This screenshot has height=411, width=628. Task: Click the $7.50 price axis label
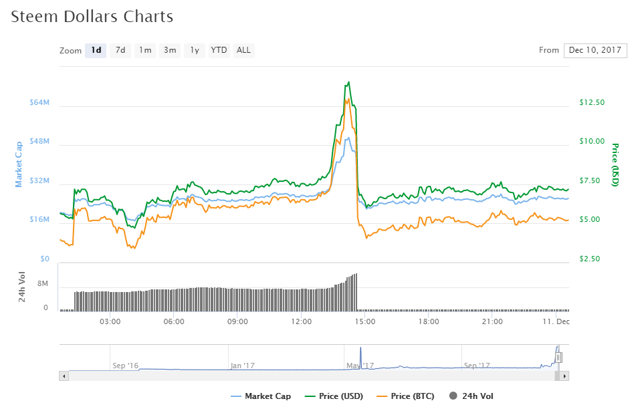coord(590,180)
